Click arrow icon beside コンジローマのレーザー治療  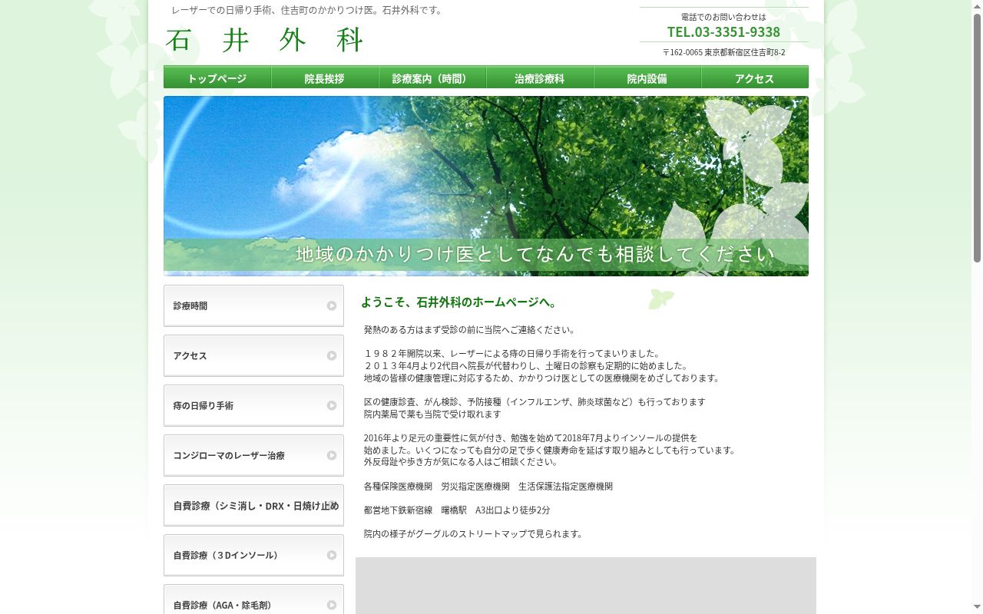pyautogui.click(x=332, y=455)
